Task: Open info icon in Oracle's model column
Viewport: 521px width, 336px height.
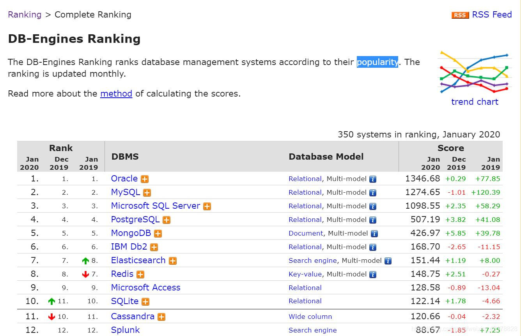Action: click(x=373, y=179)
